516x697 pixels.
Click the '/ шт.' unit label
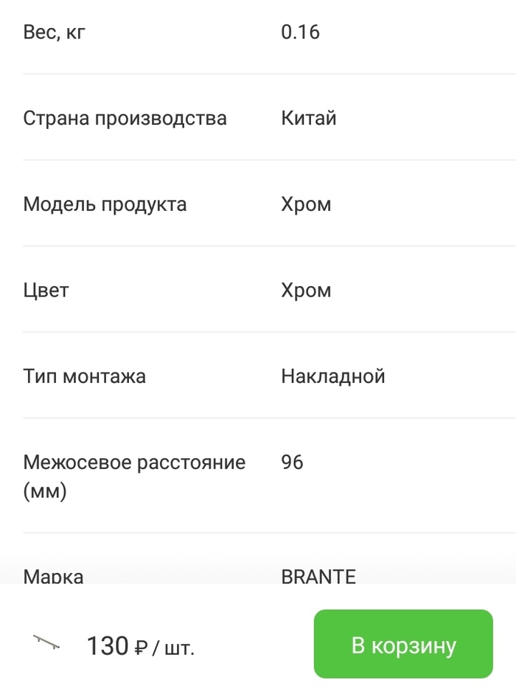[x=173, y=648]
